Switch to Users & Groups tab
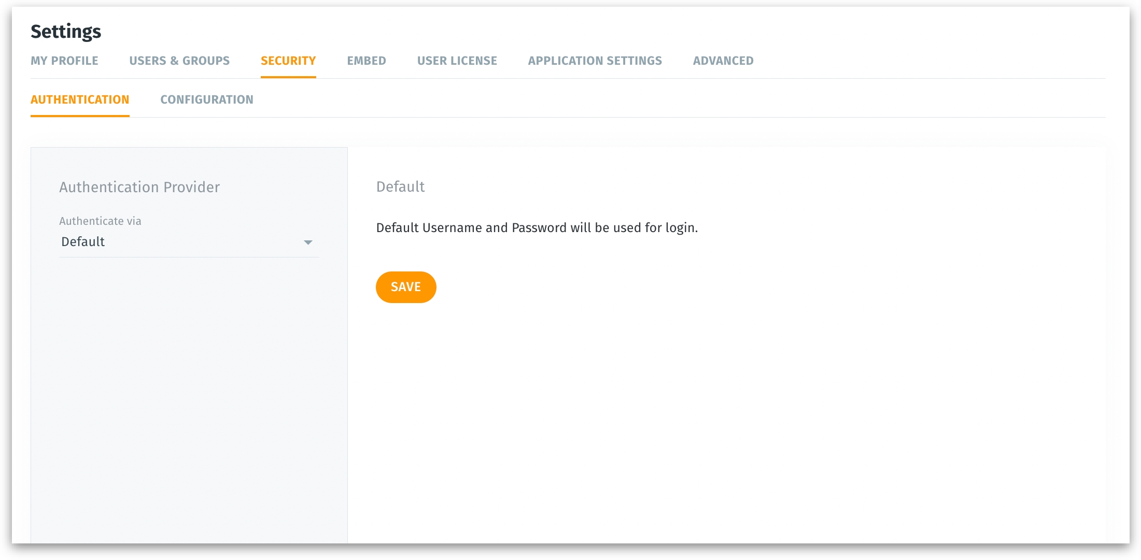1141x560 pixels. pos(179,61)
